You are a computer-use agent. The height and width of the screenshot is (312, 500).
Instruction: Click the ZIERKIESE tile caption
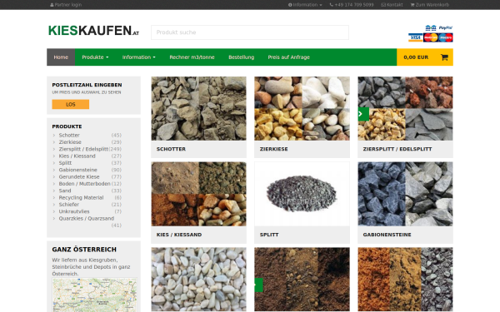click(274, 149)
